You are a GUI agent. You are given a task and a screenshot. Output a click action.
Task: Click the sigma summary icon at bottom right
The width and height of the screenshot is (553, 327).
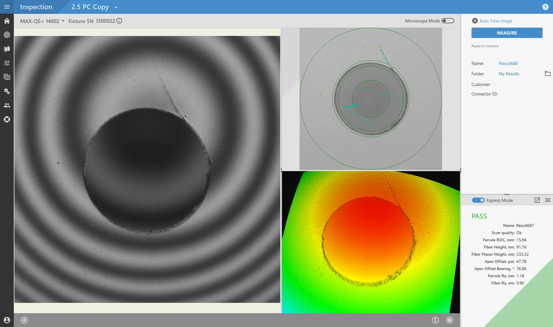point(435,320)
